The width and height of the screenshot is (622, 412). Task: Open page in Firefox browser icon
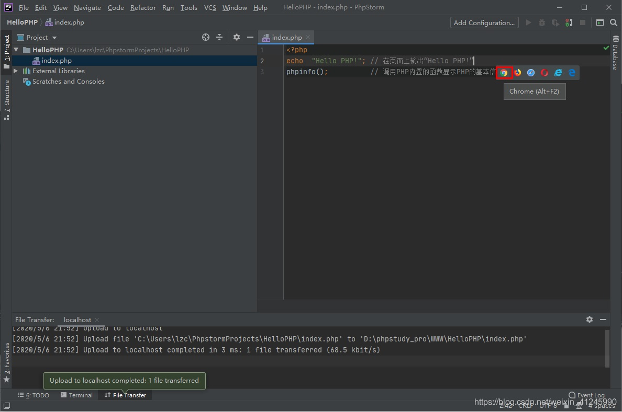[517, 73]
